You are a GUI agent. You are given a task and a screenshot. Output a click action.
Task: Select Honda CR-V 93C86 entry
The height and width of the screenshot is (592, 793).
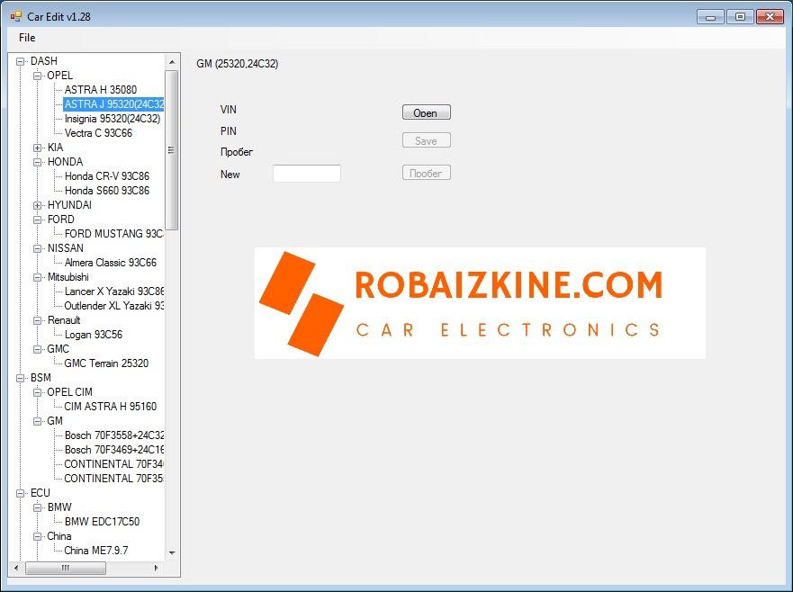tap(106, 176)
